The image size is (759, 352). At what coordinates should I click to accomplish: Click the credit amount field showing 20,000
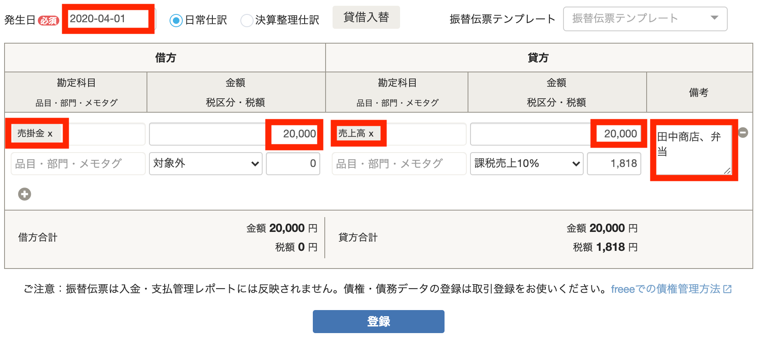click(556, 134)
